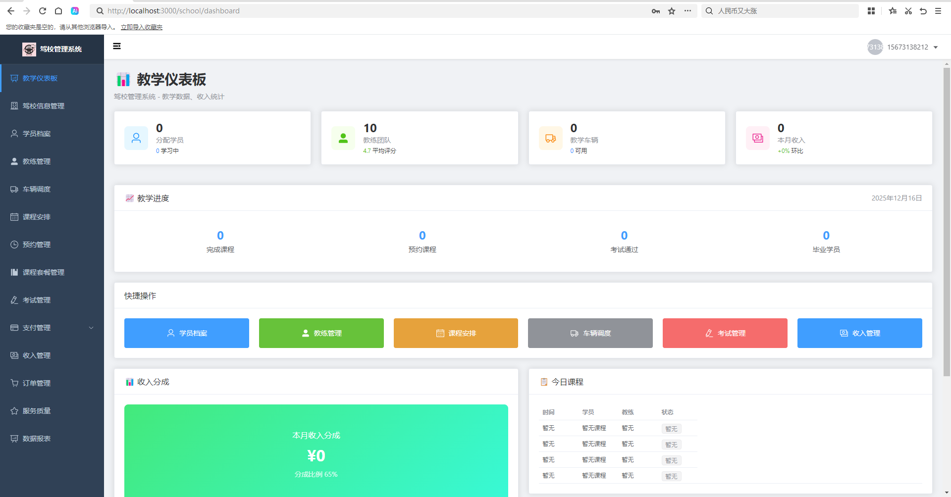Viewport: 951px width, 497px height.
Task: Collapse sidebar with the hamburger icon
Action: (117, 46)
